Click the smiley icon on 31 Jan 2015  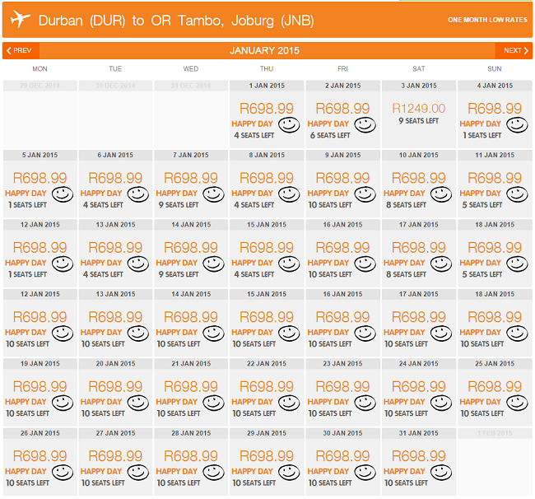tap(441, 473)
